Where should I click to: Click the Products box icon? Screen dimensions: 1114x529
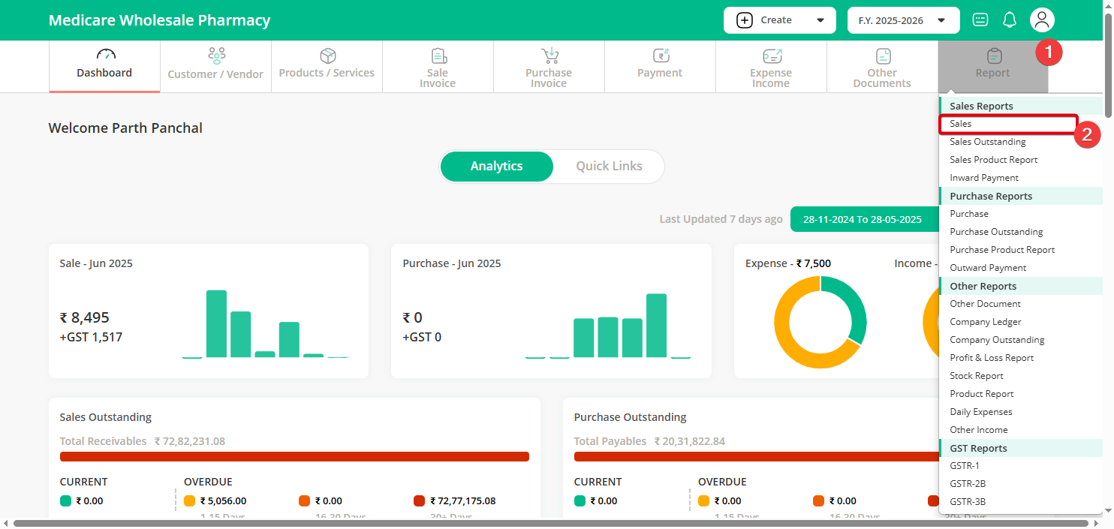pyautogui.click(x=327, y=56)
